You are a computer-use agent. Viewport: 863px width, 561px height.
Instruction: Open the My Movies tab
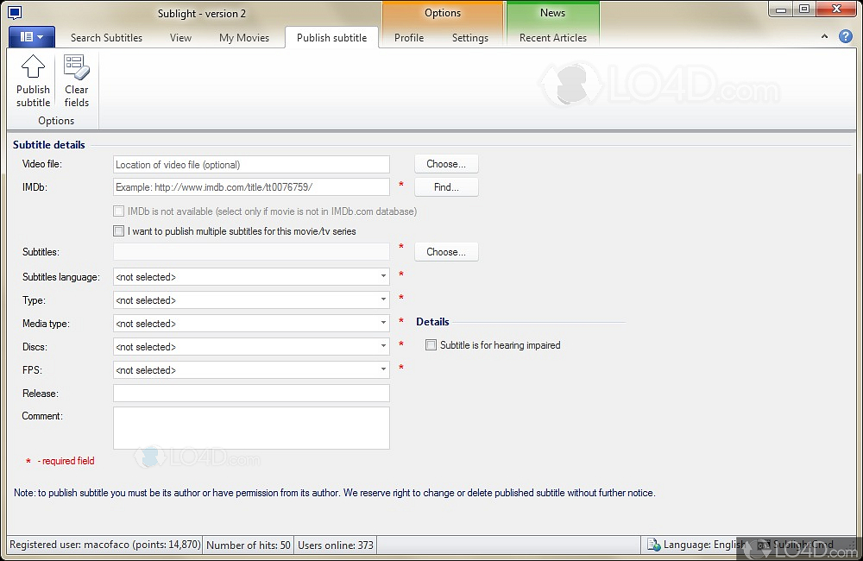tap(244, 38)
